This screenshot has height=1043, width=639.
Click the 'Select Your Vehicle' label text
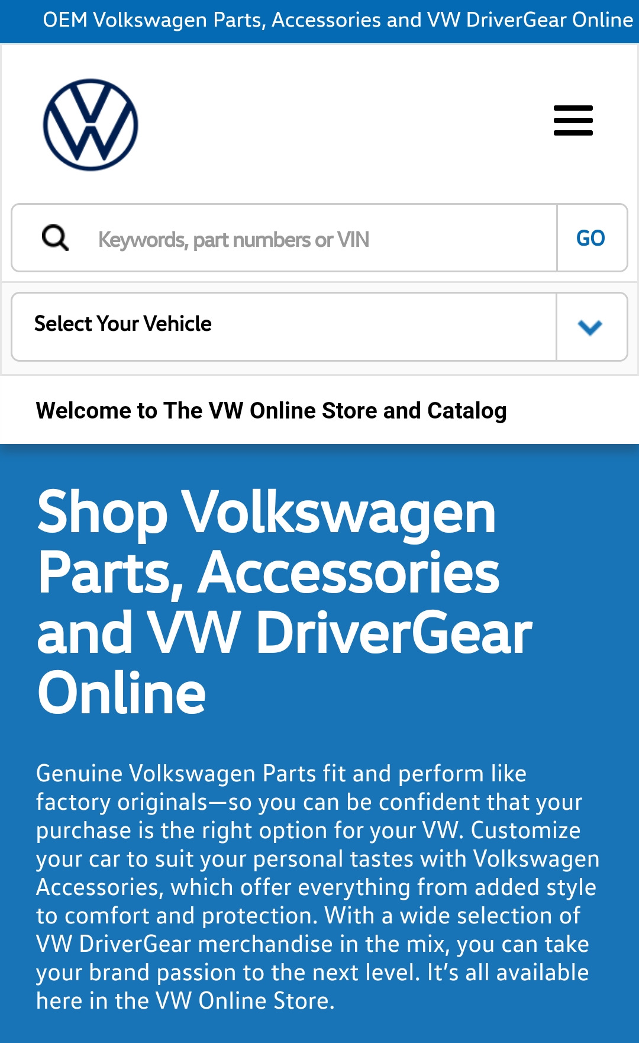coord(123,324)
